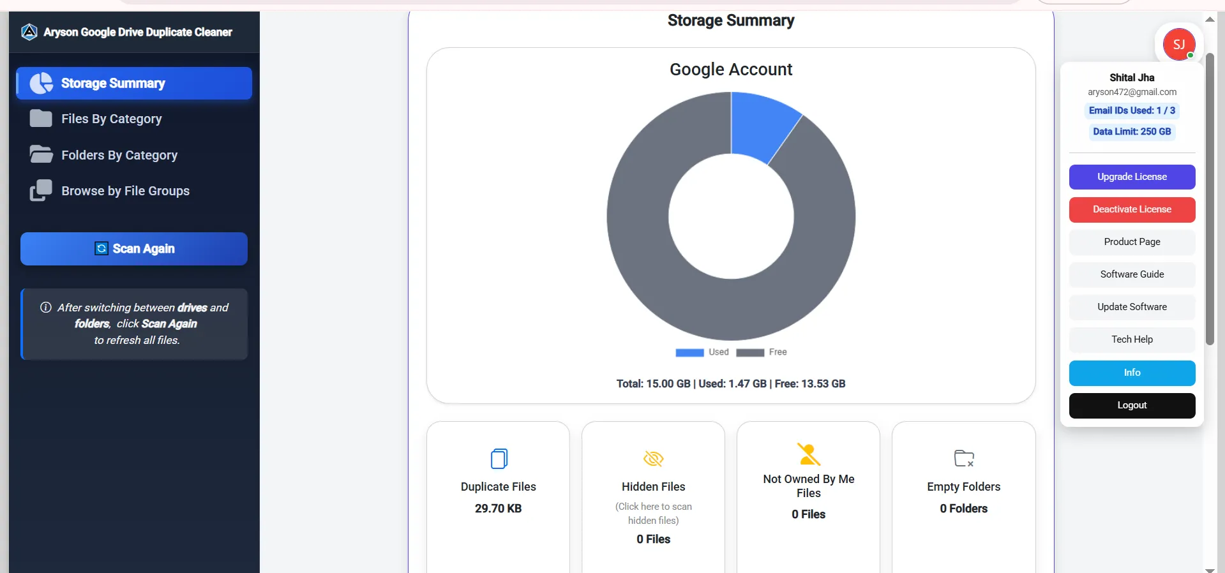
Task: Toggle the Free legend swatch
Action: tap(750, 352)
